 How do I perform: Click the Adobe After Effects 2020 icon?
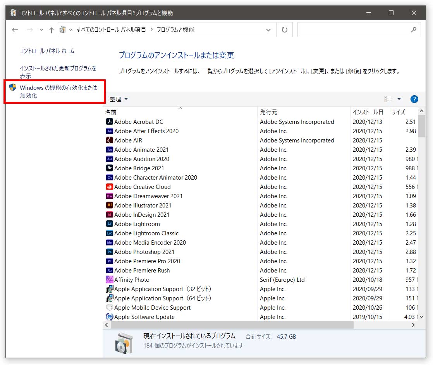click(109, 131)
